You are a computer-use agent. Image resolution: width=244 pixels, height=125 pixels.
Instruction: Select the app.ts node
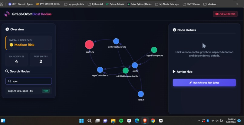click(141, 94)
